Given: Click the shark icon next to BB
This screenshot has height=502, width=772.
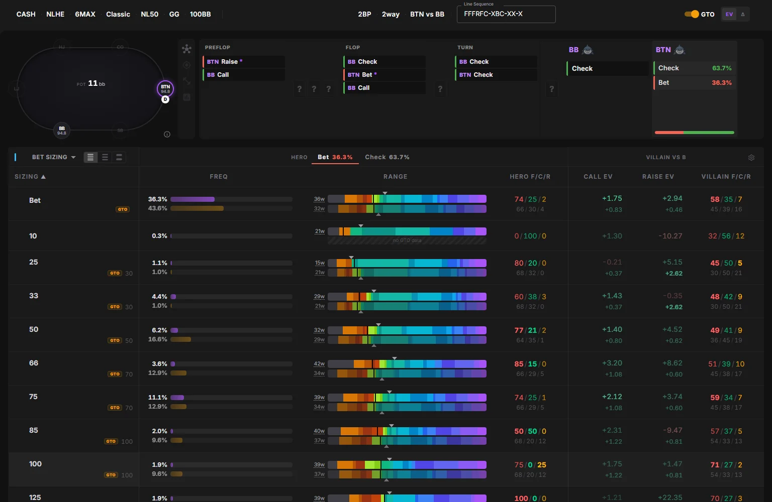Looking at the screenshot, I should point(587,50).
